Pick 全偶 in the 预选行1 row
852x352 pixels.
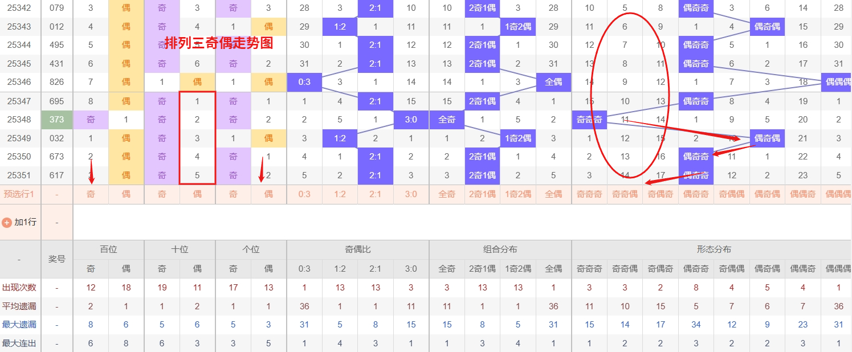553,194
